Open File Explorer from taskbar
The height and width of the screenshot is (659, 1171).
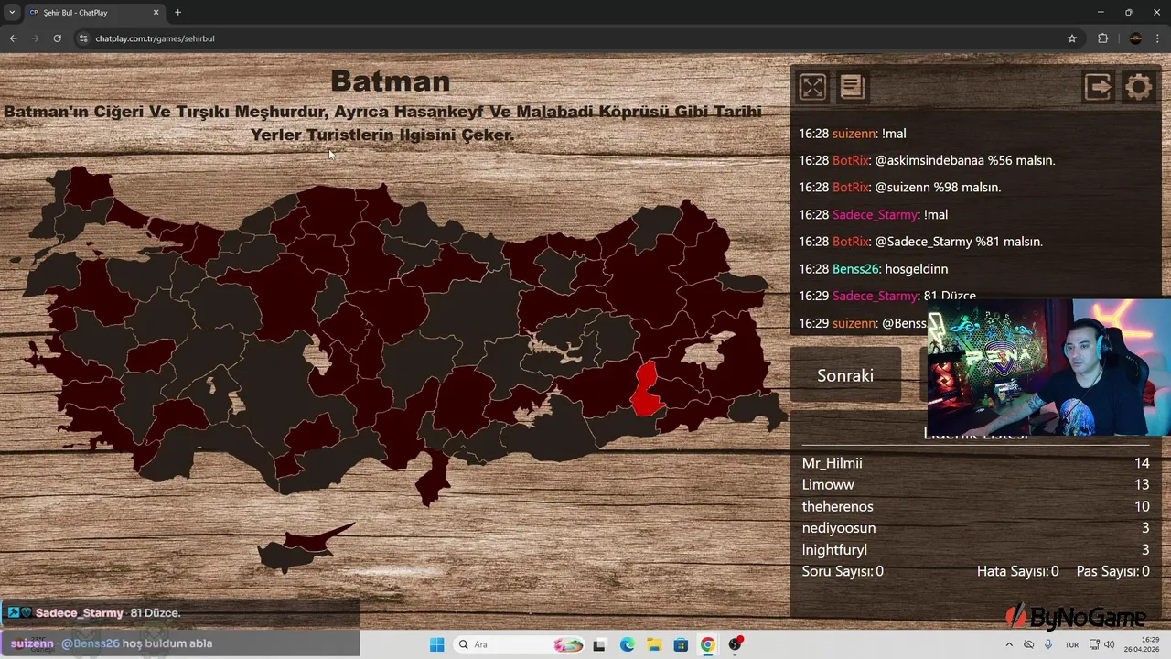(654, 644)
